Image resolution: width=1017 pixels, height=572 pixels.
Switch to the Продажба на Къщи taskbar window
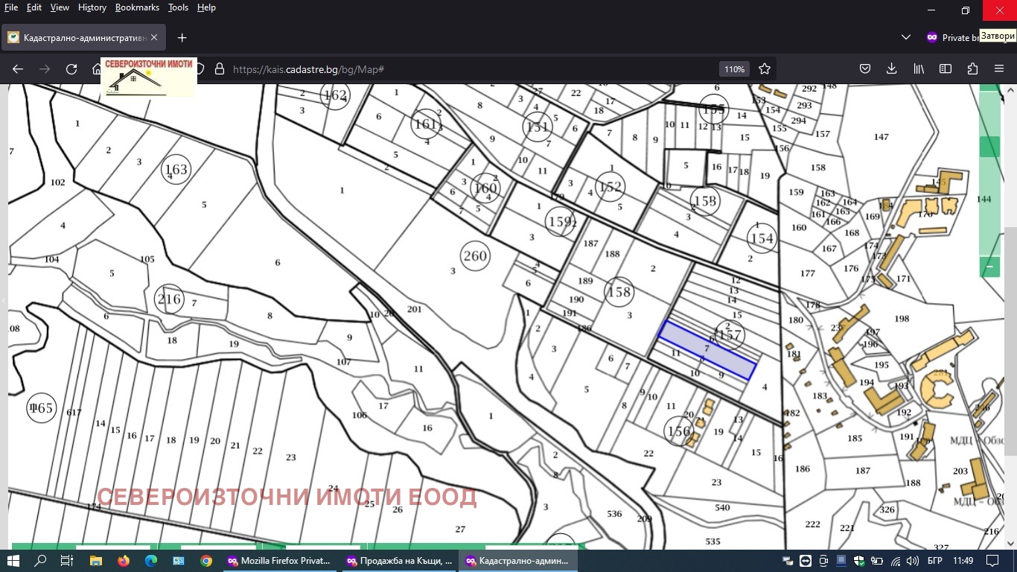pyautogui.click(x=399, y=561)
